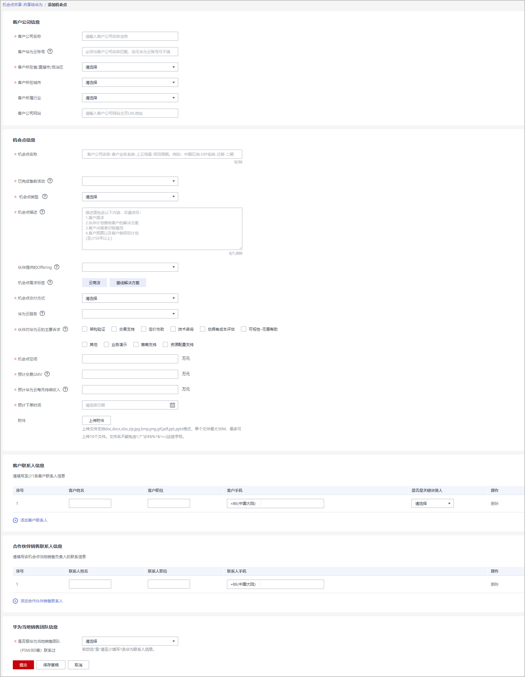Select the 基线解决方案 demand tag
This screenshot has width=525, height=677.
(x=128, y=283)
